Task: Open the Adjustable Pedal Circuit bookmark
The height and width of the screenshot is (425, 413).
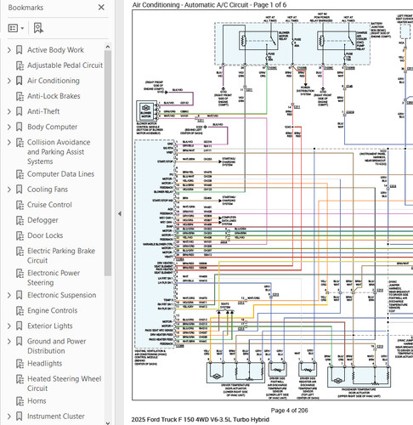Action: tap(65, 65)
